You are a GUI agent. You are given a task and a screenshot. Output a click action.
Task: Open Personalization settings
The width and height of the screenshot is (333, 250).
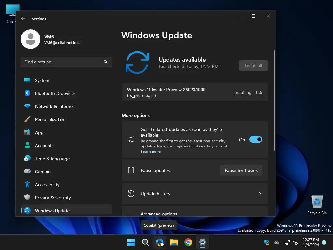coord(66,119)
